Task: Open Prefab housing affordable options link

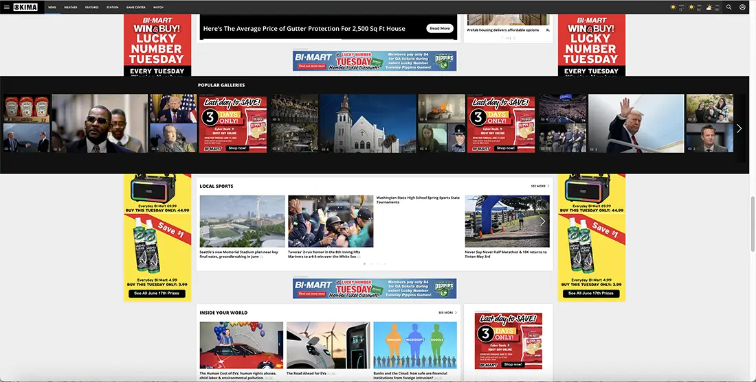Action: point(503,29)
